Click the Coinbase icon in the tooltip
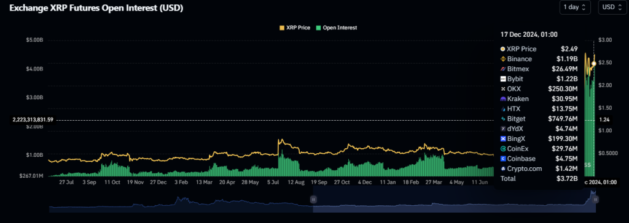Image resolution: width=629 pixels, height=223 pixels. click(x=503, y=159)
